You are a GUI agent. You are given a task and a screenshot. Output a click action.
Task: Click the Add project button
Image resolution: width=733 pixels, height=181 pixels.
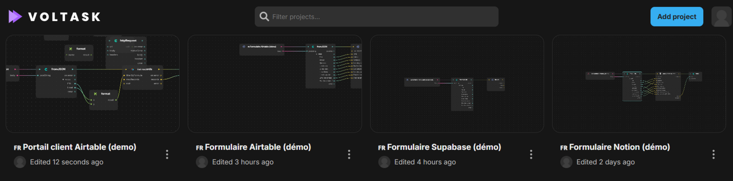pyautogui.click(x=677, y=16)
